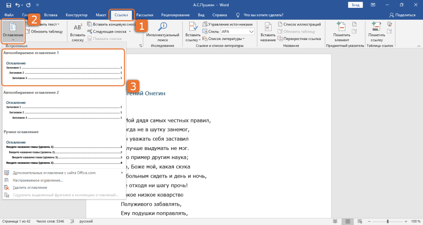Click the Оглавление button
The width and height of the screenshot is (423, 225).
[13, 32]
